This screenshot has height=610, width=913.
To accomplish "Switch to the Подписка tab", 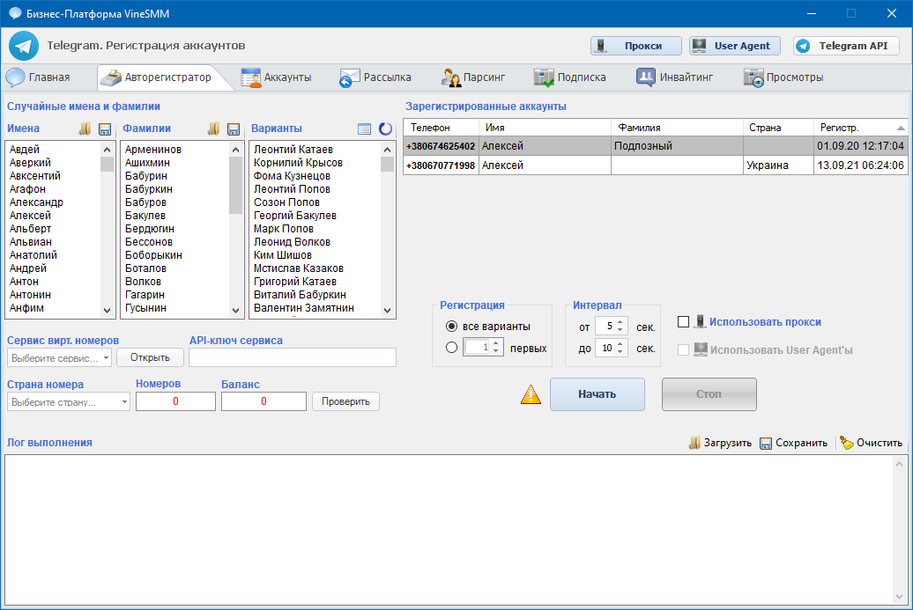I will tap(571, 77).
